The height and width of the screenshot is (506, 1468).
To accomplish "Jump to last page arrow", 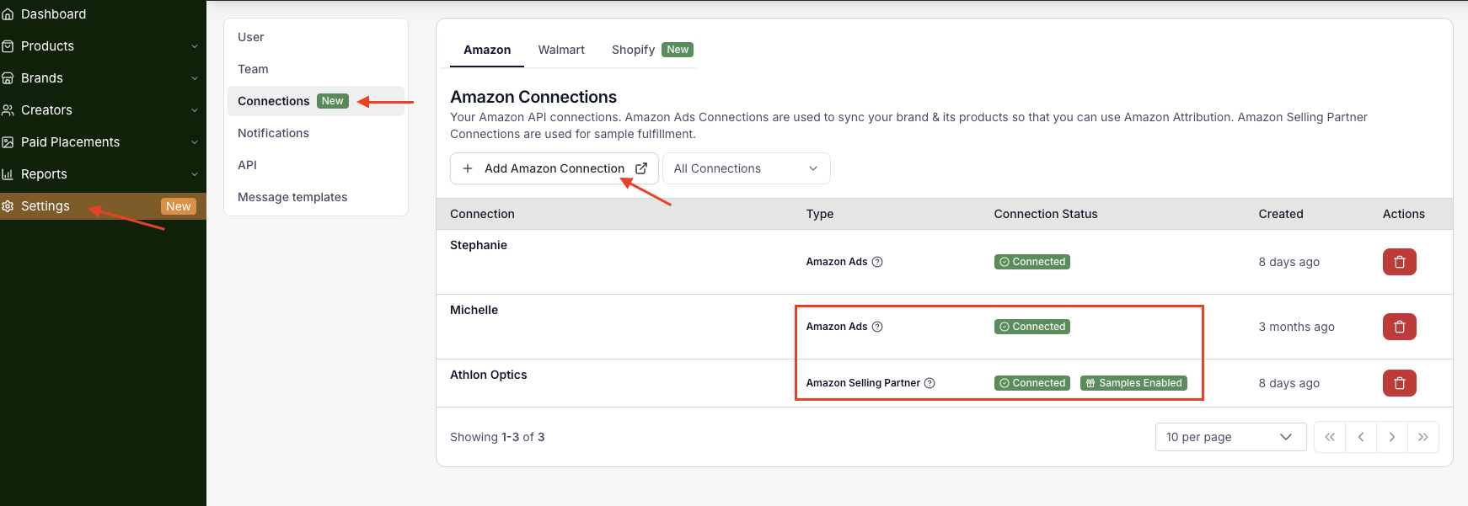I will (x=1422, y=437).
